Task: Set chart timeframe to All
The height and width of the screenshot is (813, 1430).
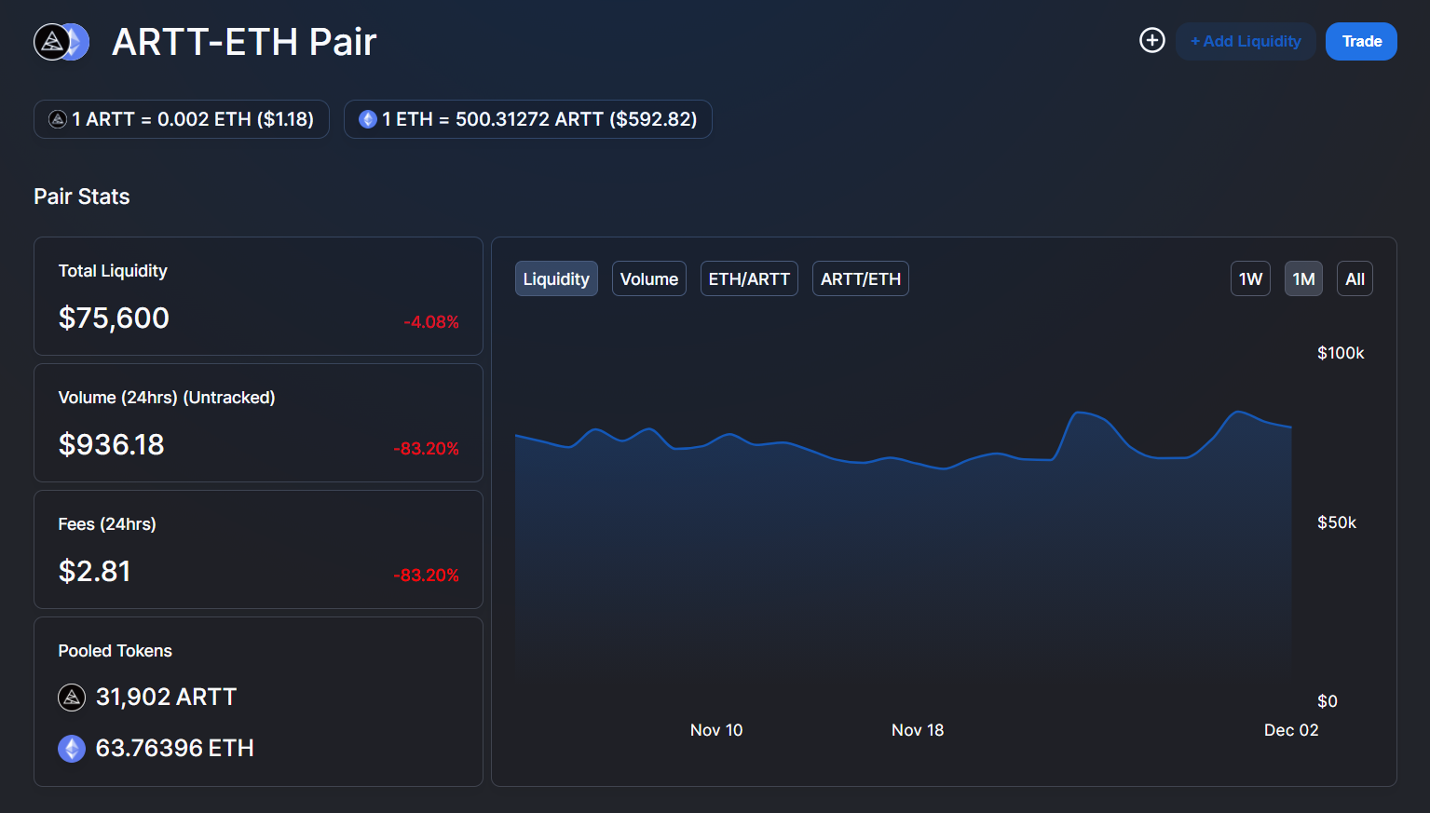Action: 1355,278
